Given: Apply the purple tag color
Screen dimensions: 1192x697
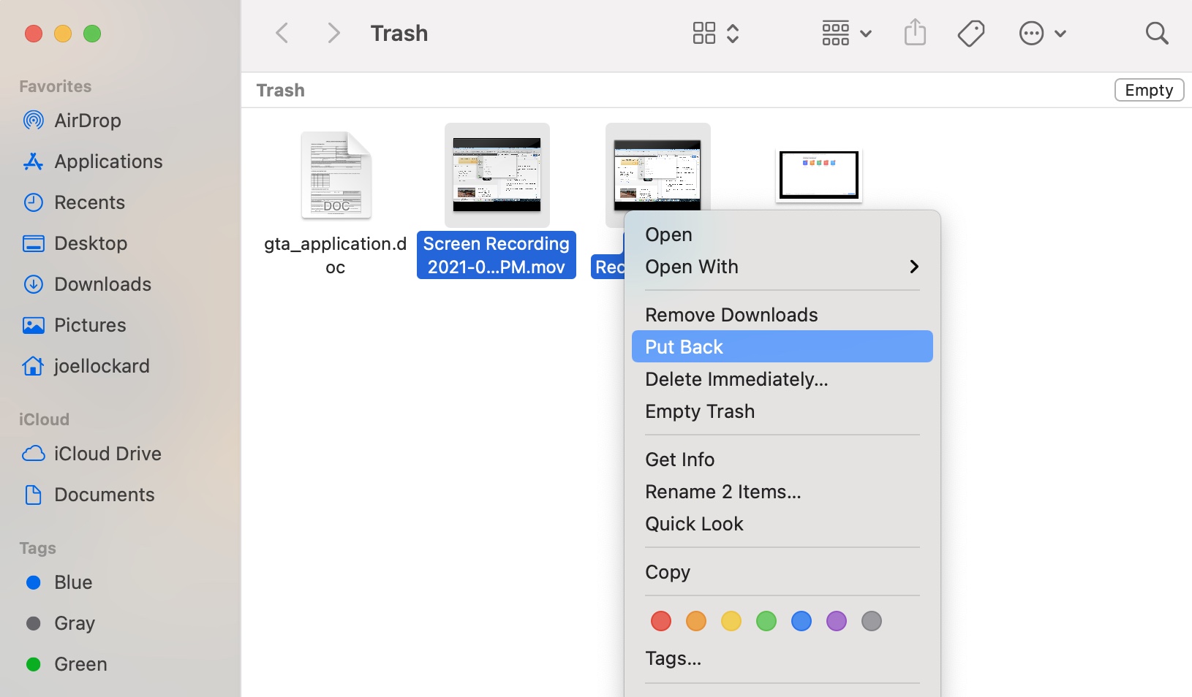Looking at the screenshot, I should tap(837, 621).
